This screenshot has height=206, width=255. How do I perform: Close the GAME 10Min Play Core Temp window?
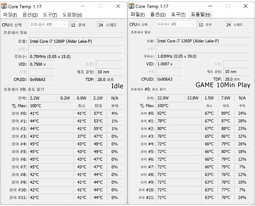click(245, 6)
